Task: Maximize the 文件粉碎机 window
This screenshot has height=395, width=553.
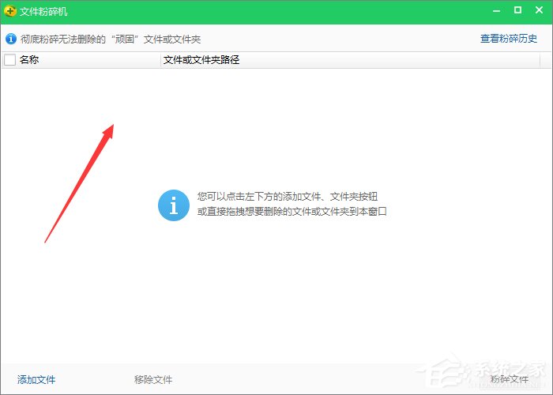Action: [517, 11]
